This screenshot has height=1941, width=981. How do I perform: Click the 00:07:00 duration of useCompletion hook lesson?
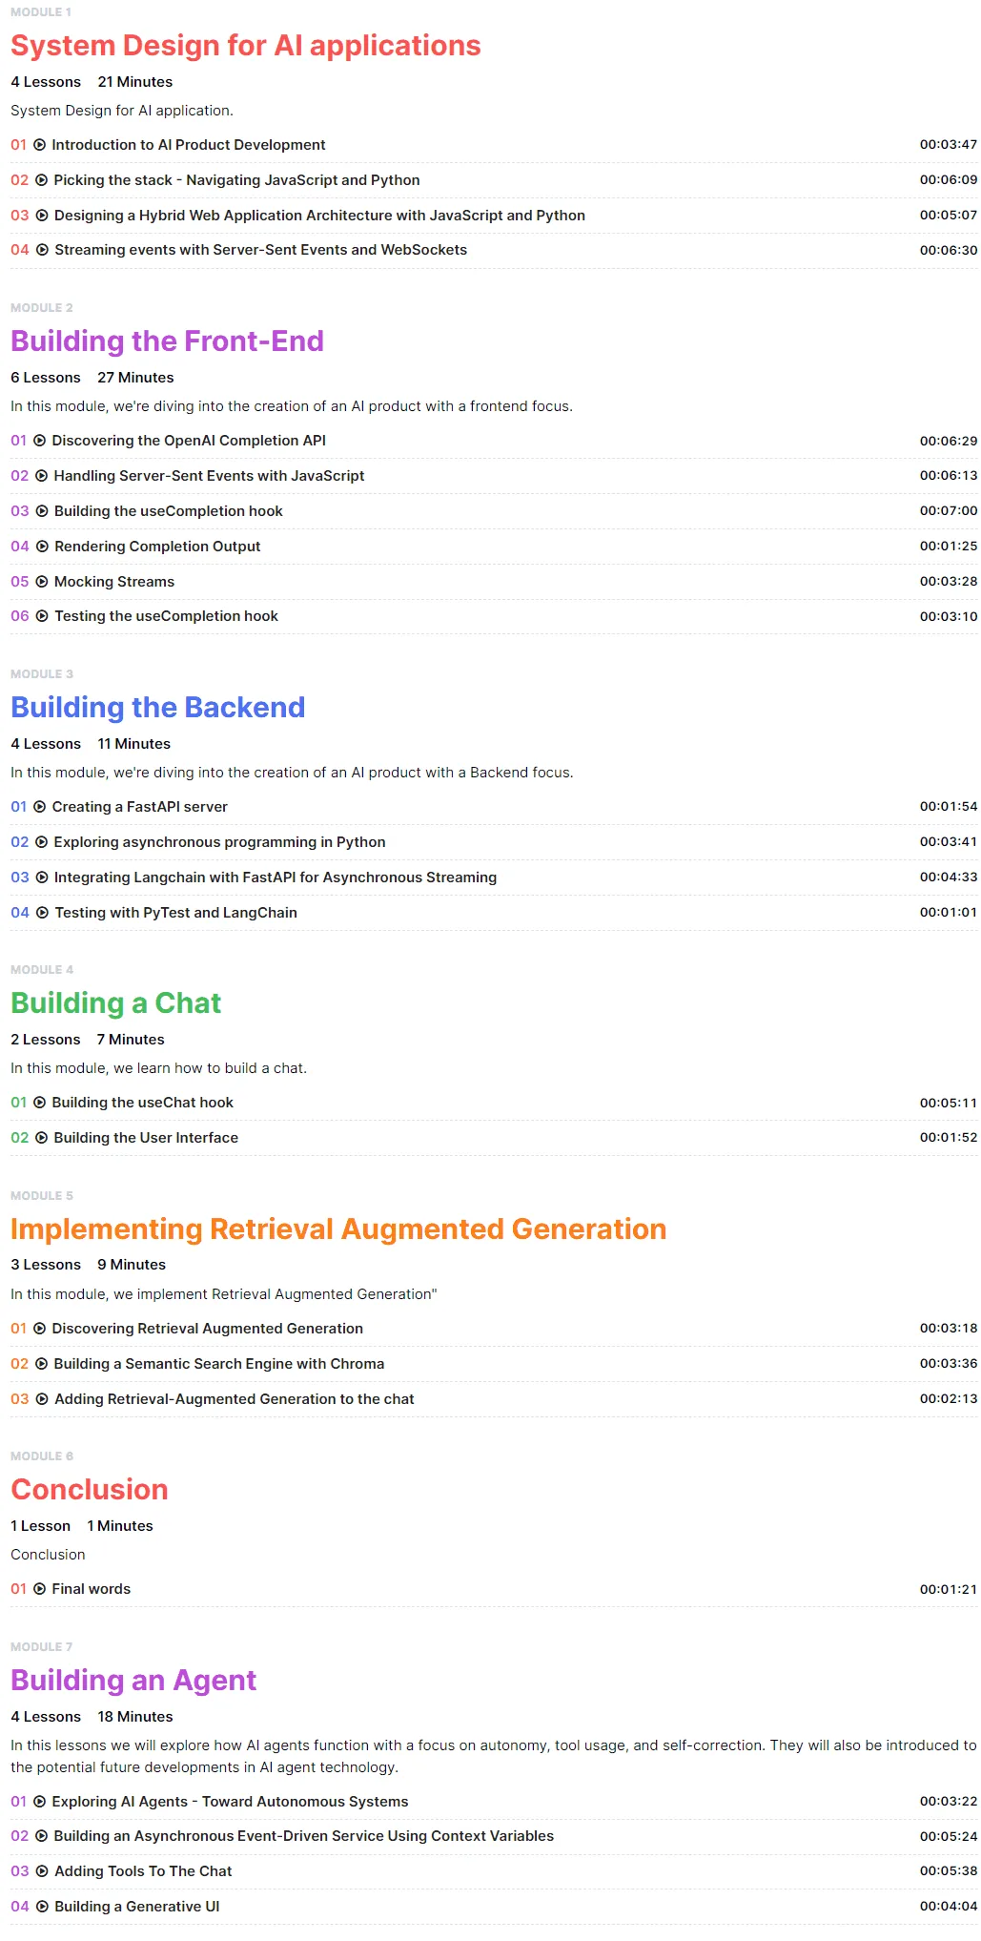coord(949,511)
